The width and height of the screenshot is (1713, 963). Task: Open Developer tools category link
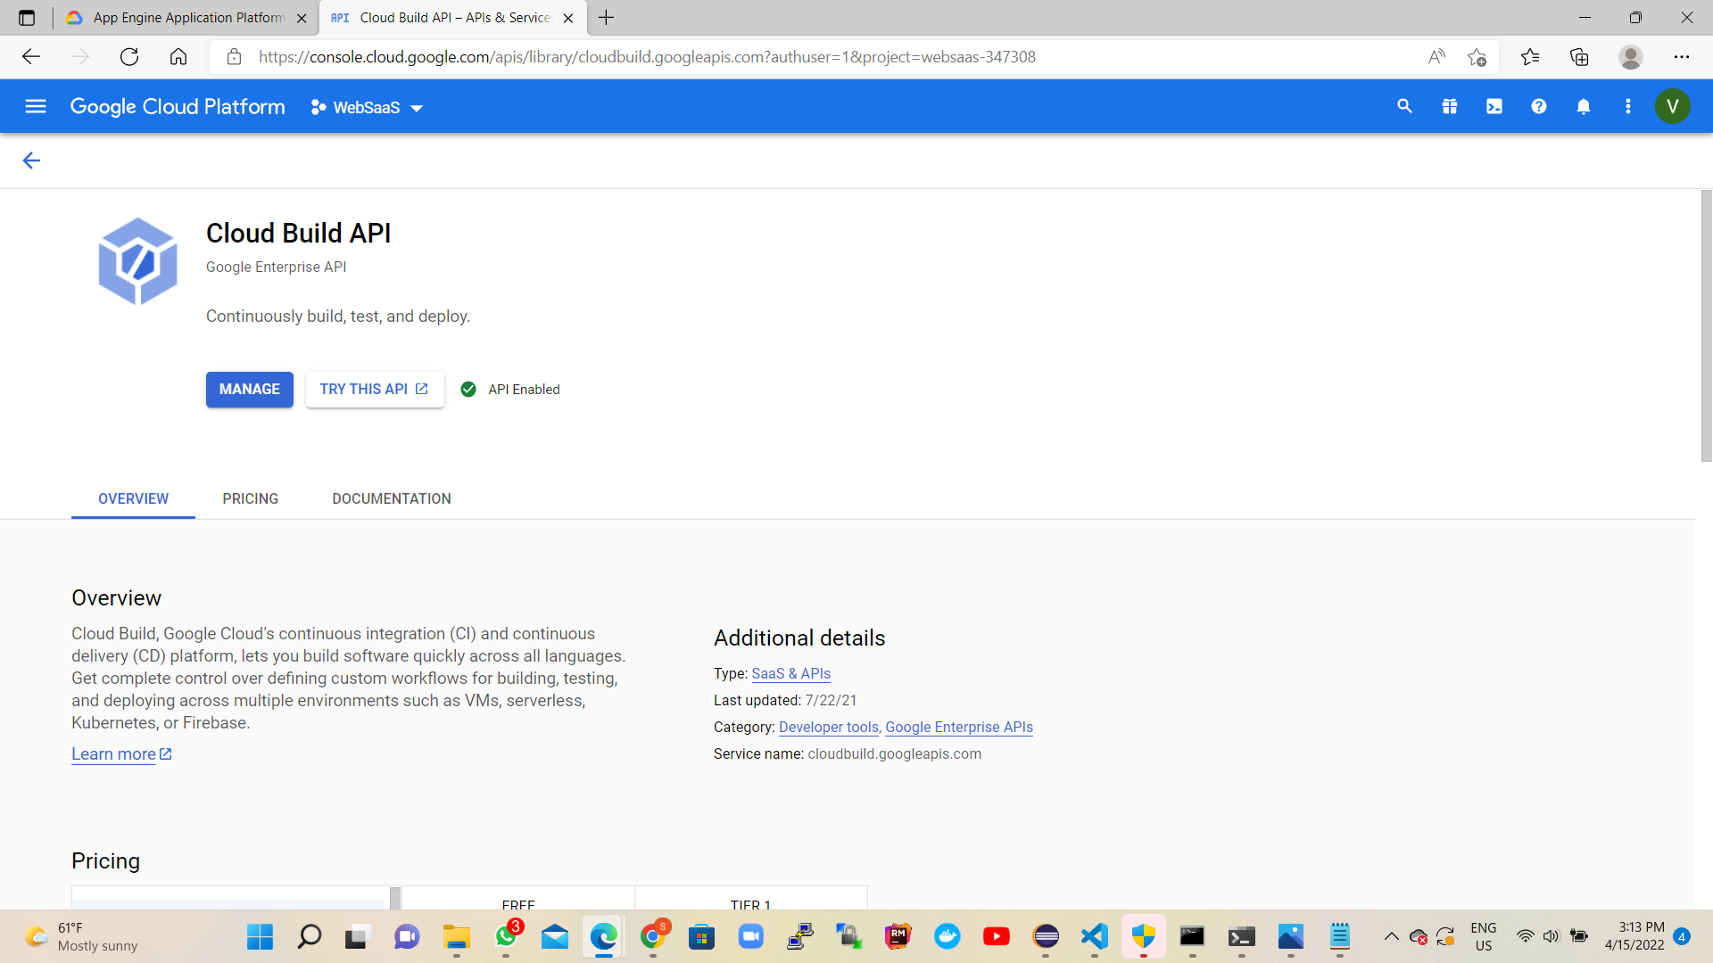click(x=829, y=728)
